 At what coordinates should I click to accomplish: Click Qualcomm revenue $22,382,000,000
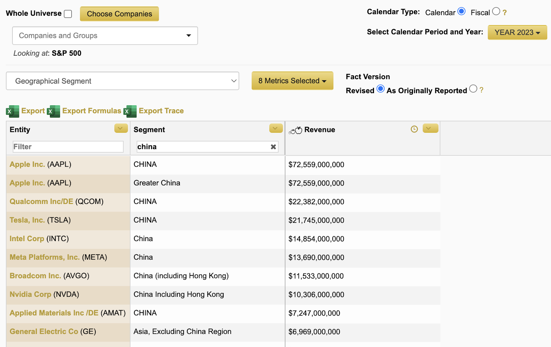tap(316, 202)
